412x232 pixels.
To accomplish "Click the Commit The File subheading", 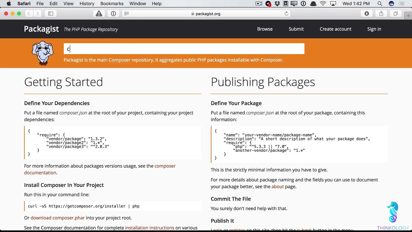I will pos(231,199).
